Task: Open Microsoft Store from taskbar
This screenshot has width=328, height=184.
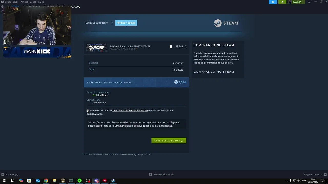Action: 29,181
